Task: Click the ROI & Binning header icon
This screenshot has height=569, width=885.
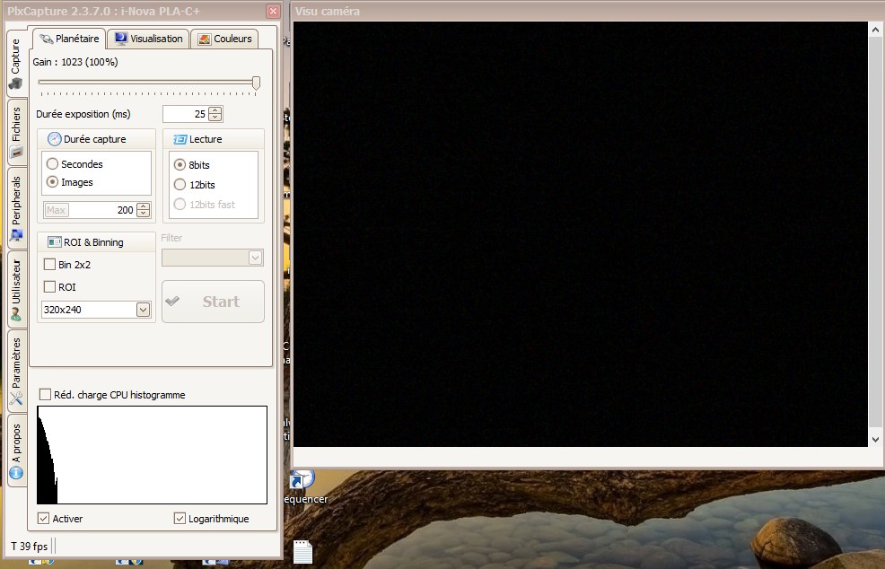Action: point(55,242)
